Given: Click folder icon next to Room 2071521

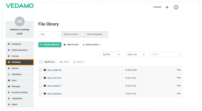Looking at the screenshot, I should (45, 78).
